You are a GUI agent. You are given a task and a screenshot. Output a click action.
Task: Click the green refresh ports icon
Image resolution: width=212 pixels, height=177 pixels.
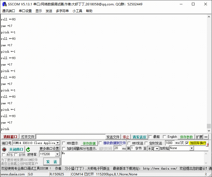pos(28,149)
